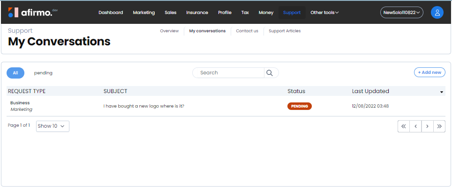The image size is (452, 188).
Task: Select the All filter pill
Action: [15, 73]
